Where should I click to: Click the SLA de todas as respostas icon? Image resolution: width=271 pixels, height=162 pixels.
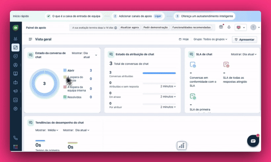226,65
